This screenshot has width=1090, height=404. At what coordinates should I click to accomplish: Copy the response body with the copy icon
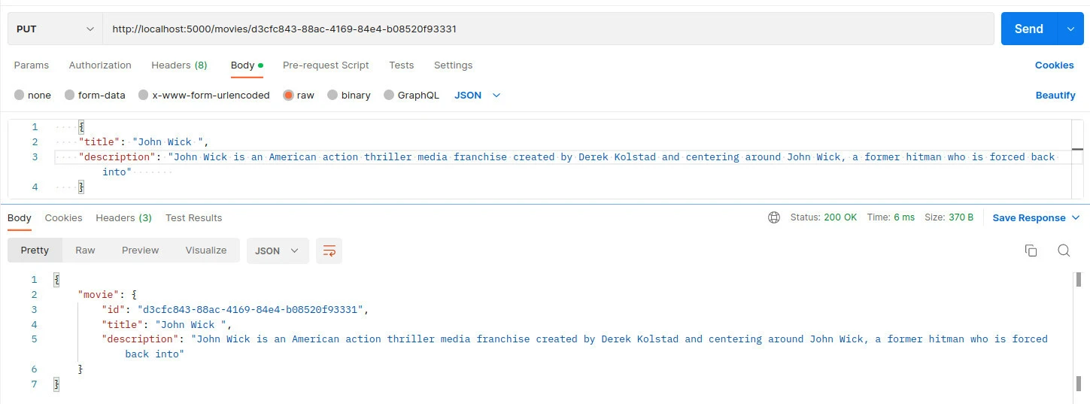click(x=1031, y=251)
